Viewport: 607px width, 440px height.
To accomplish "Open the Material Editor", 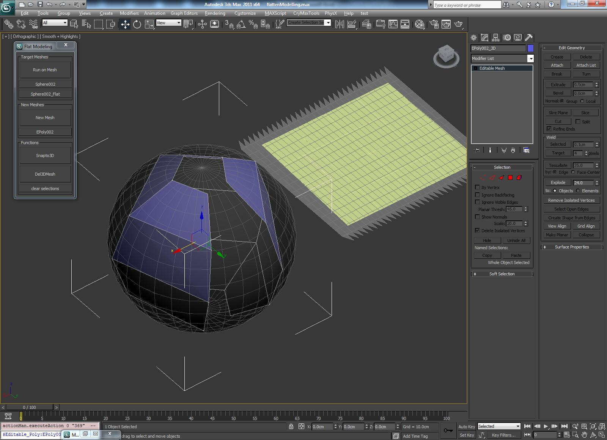I will coord(419,24).
